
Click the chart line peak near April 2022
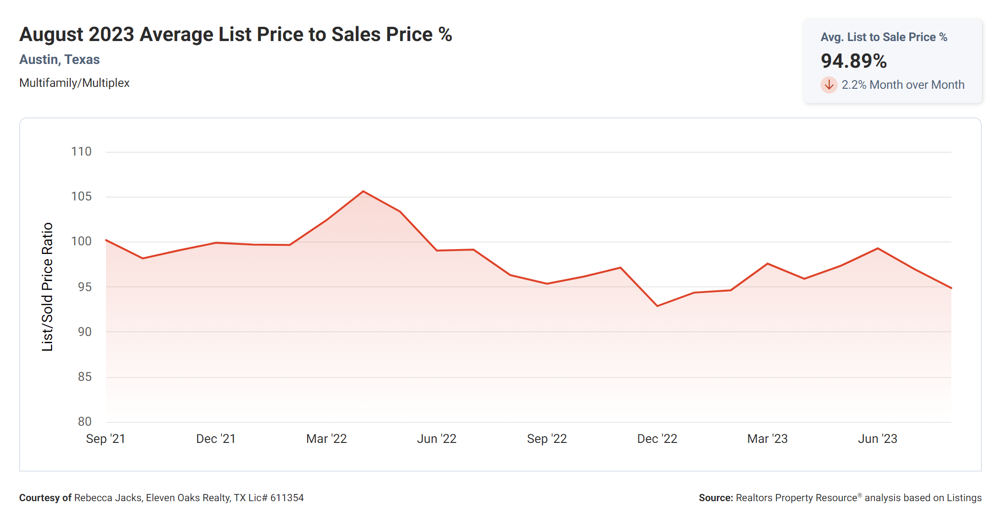pyautogui.click(x=363, y=191)
